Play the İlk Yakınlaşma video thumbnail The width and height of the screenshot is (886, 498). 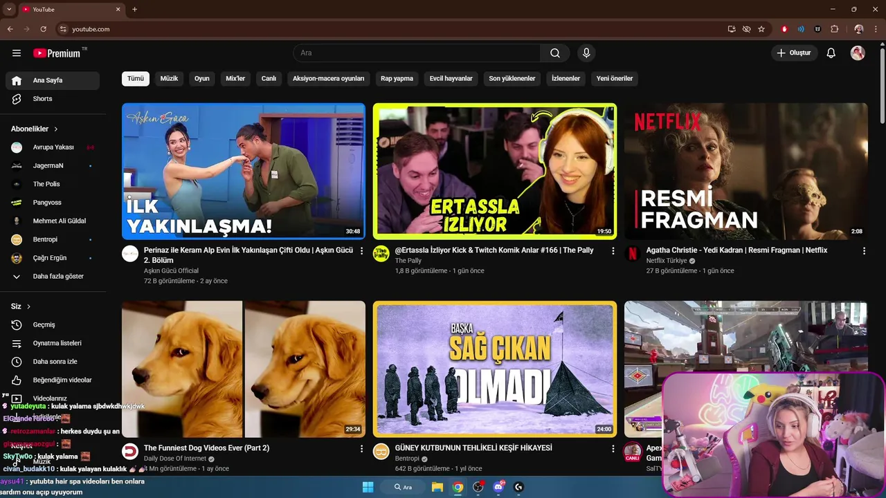point(244,172)
